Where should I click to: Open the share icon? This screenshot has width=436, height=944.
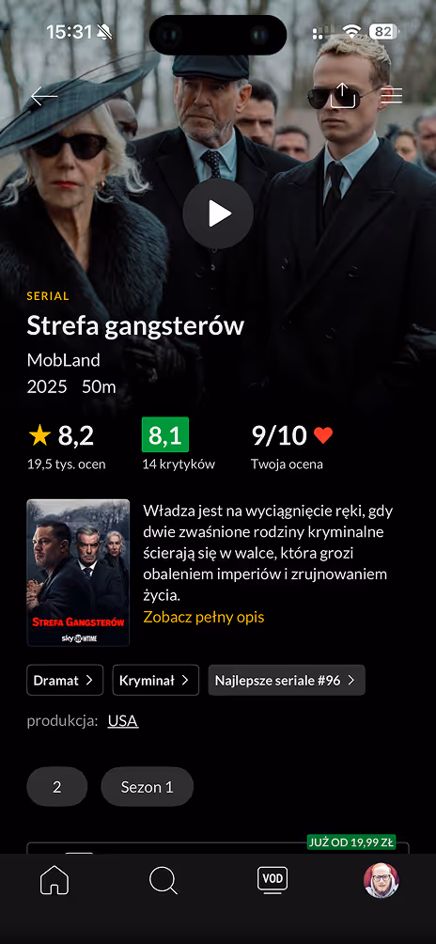click(343, 95)
